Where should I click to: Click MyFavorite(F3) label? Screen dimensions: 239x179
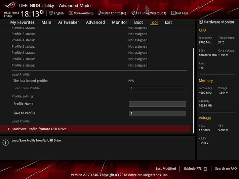pos(83,13)
